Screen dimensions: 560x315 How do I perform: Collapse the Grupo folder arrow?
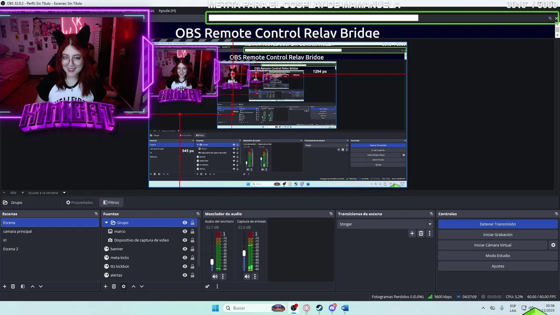click(106, 223)
